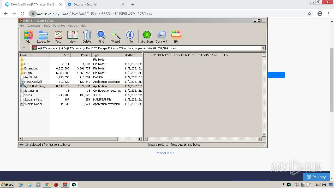Open the Windows Explorer taskbar icon
Viewport: 334px width, 188px height.
click(x=29, y=185)
